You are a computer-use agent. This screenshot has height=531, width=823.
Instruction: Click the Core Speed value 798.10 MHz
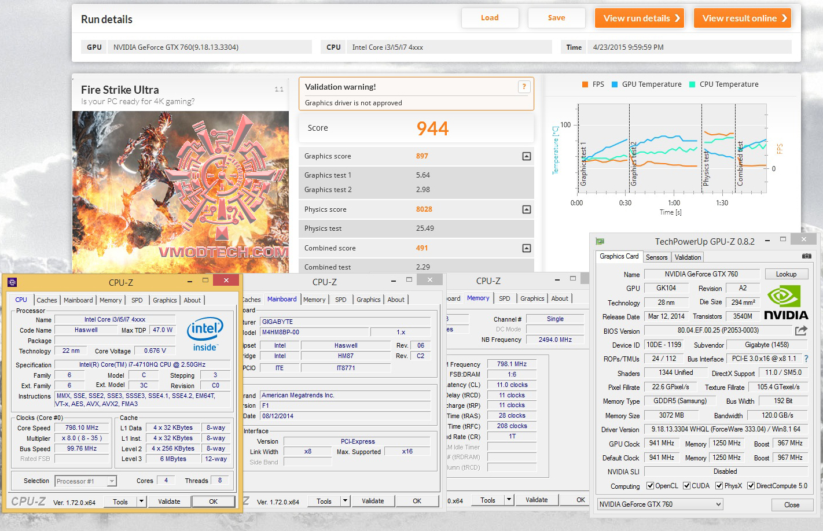coord(82,428)
